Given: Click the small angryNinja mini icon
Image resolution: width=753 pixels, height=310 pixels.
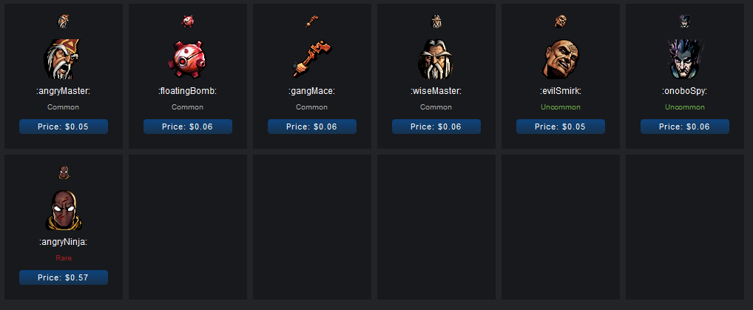Looking at the screenshot, I should pyautogui.click(x=64, y=172).
